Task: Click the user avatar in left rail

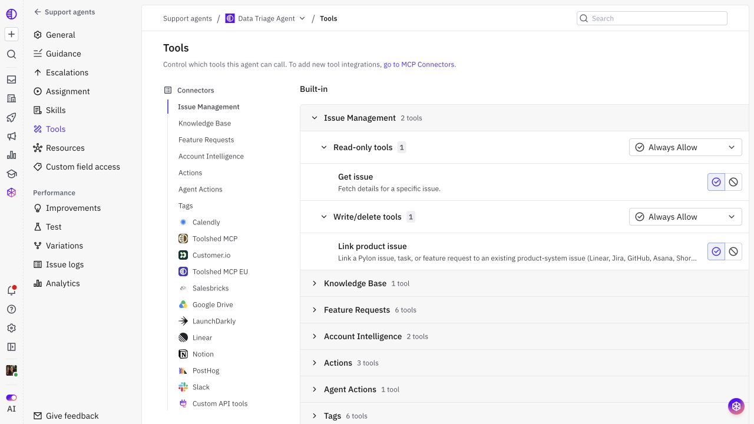Action: (x=11, y=370)
